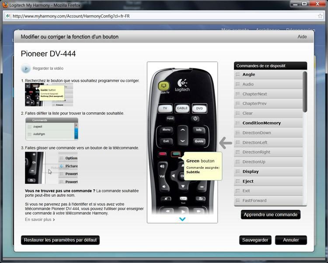Click the channel up arrow on the remote
Image resolution: width=328 pixels, height=263 pixels.
[x=183, y=130]
